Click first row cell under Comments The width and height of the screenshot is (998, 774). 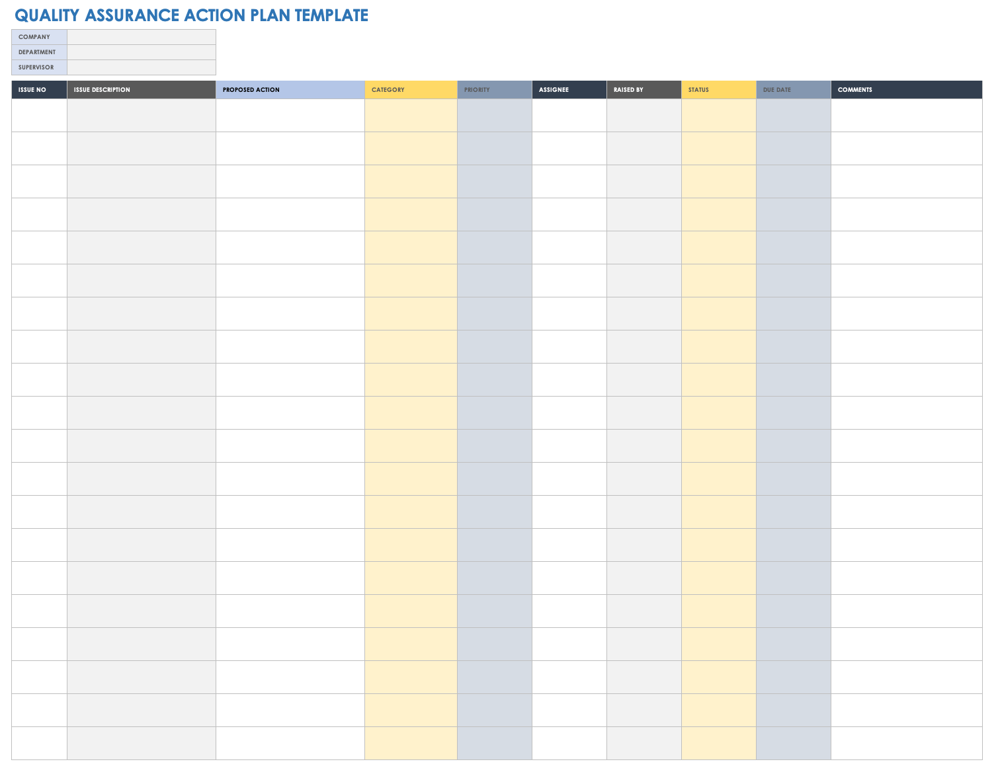click(x=906, y=116)
